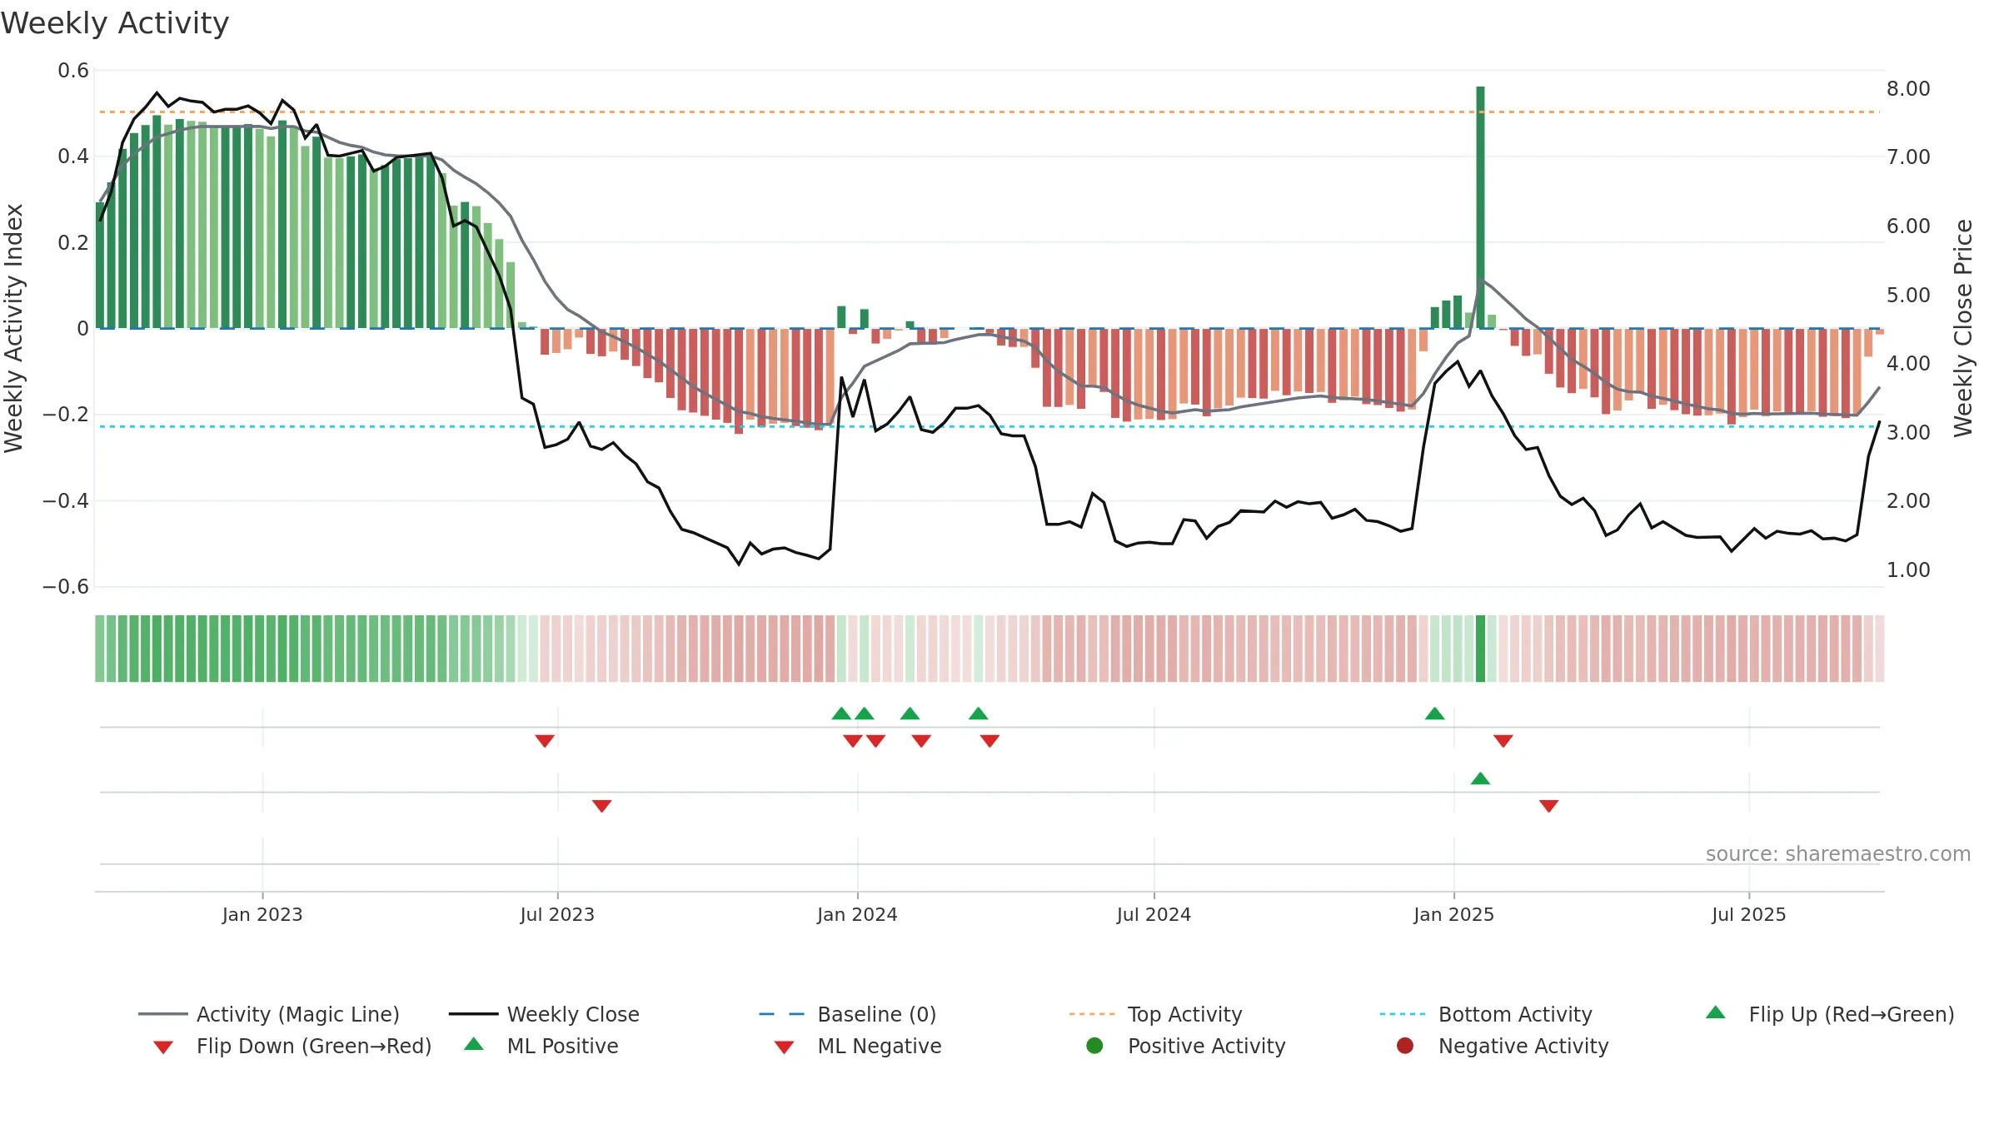Click the Jul 2024 x-axis label
Screen dimensions: 1999x1124
[x=1154, y=914]
